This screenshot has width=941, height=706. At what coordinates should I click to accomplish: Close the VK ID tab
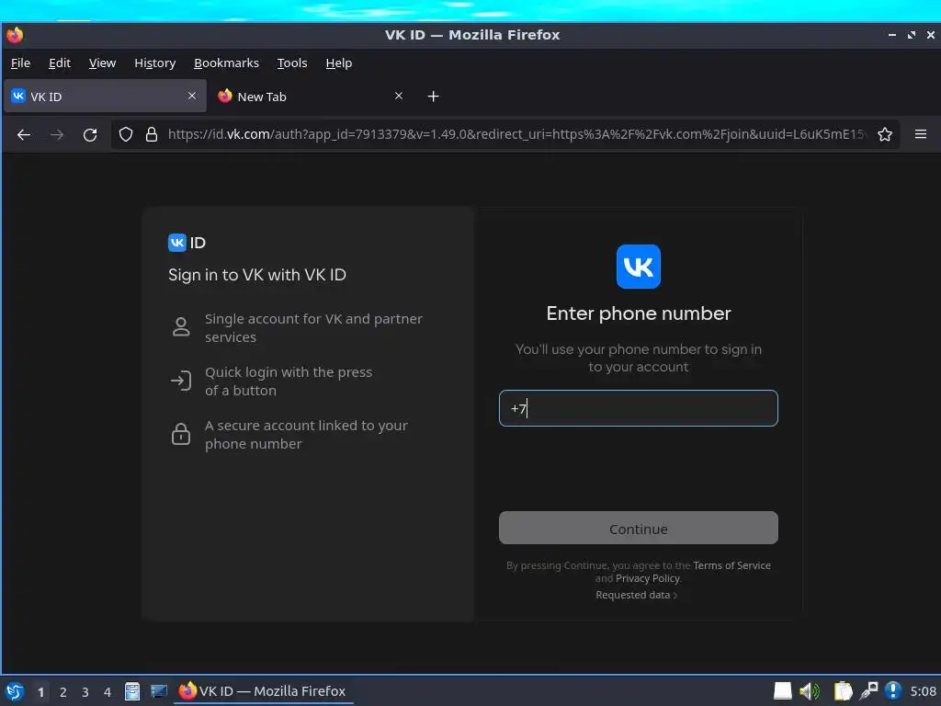click(192, 96)
